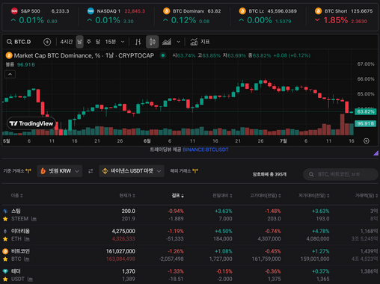The width and height of the screenshot is (380, 284).
Task: Click the coin search input field
Action: click(x=340, y=174)
